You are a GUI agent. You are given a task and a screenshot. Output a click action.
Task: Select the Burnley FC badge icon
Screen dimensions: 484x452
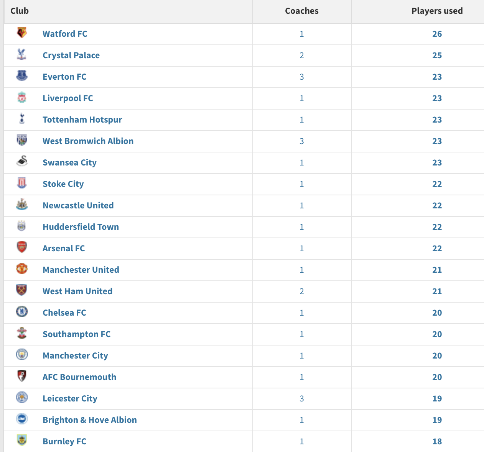tap(22, 441)
